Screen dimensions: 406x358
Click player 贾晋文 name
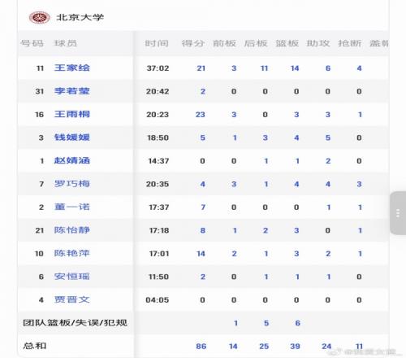pyautogui.click(x=72, y=299)
